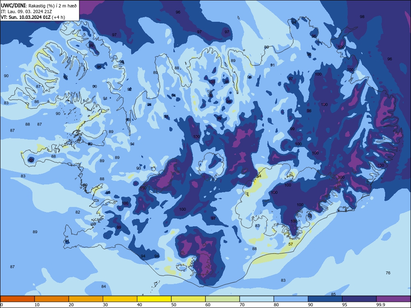411x308 pixels.
Task: Click the light blue 70–80 legend swatch
Action: coord(257,299)
